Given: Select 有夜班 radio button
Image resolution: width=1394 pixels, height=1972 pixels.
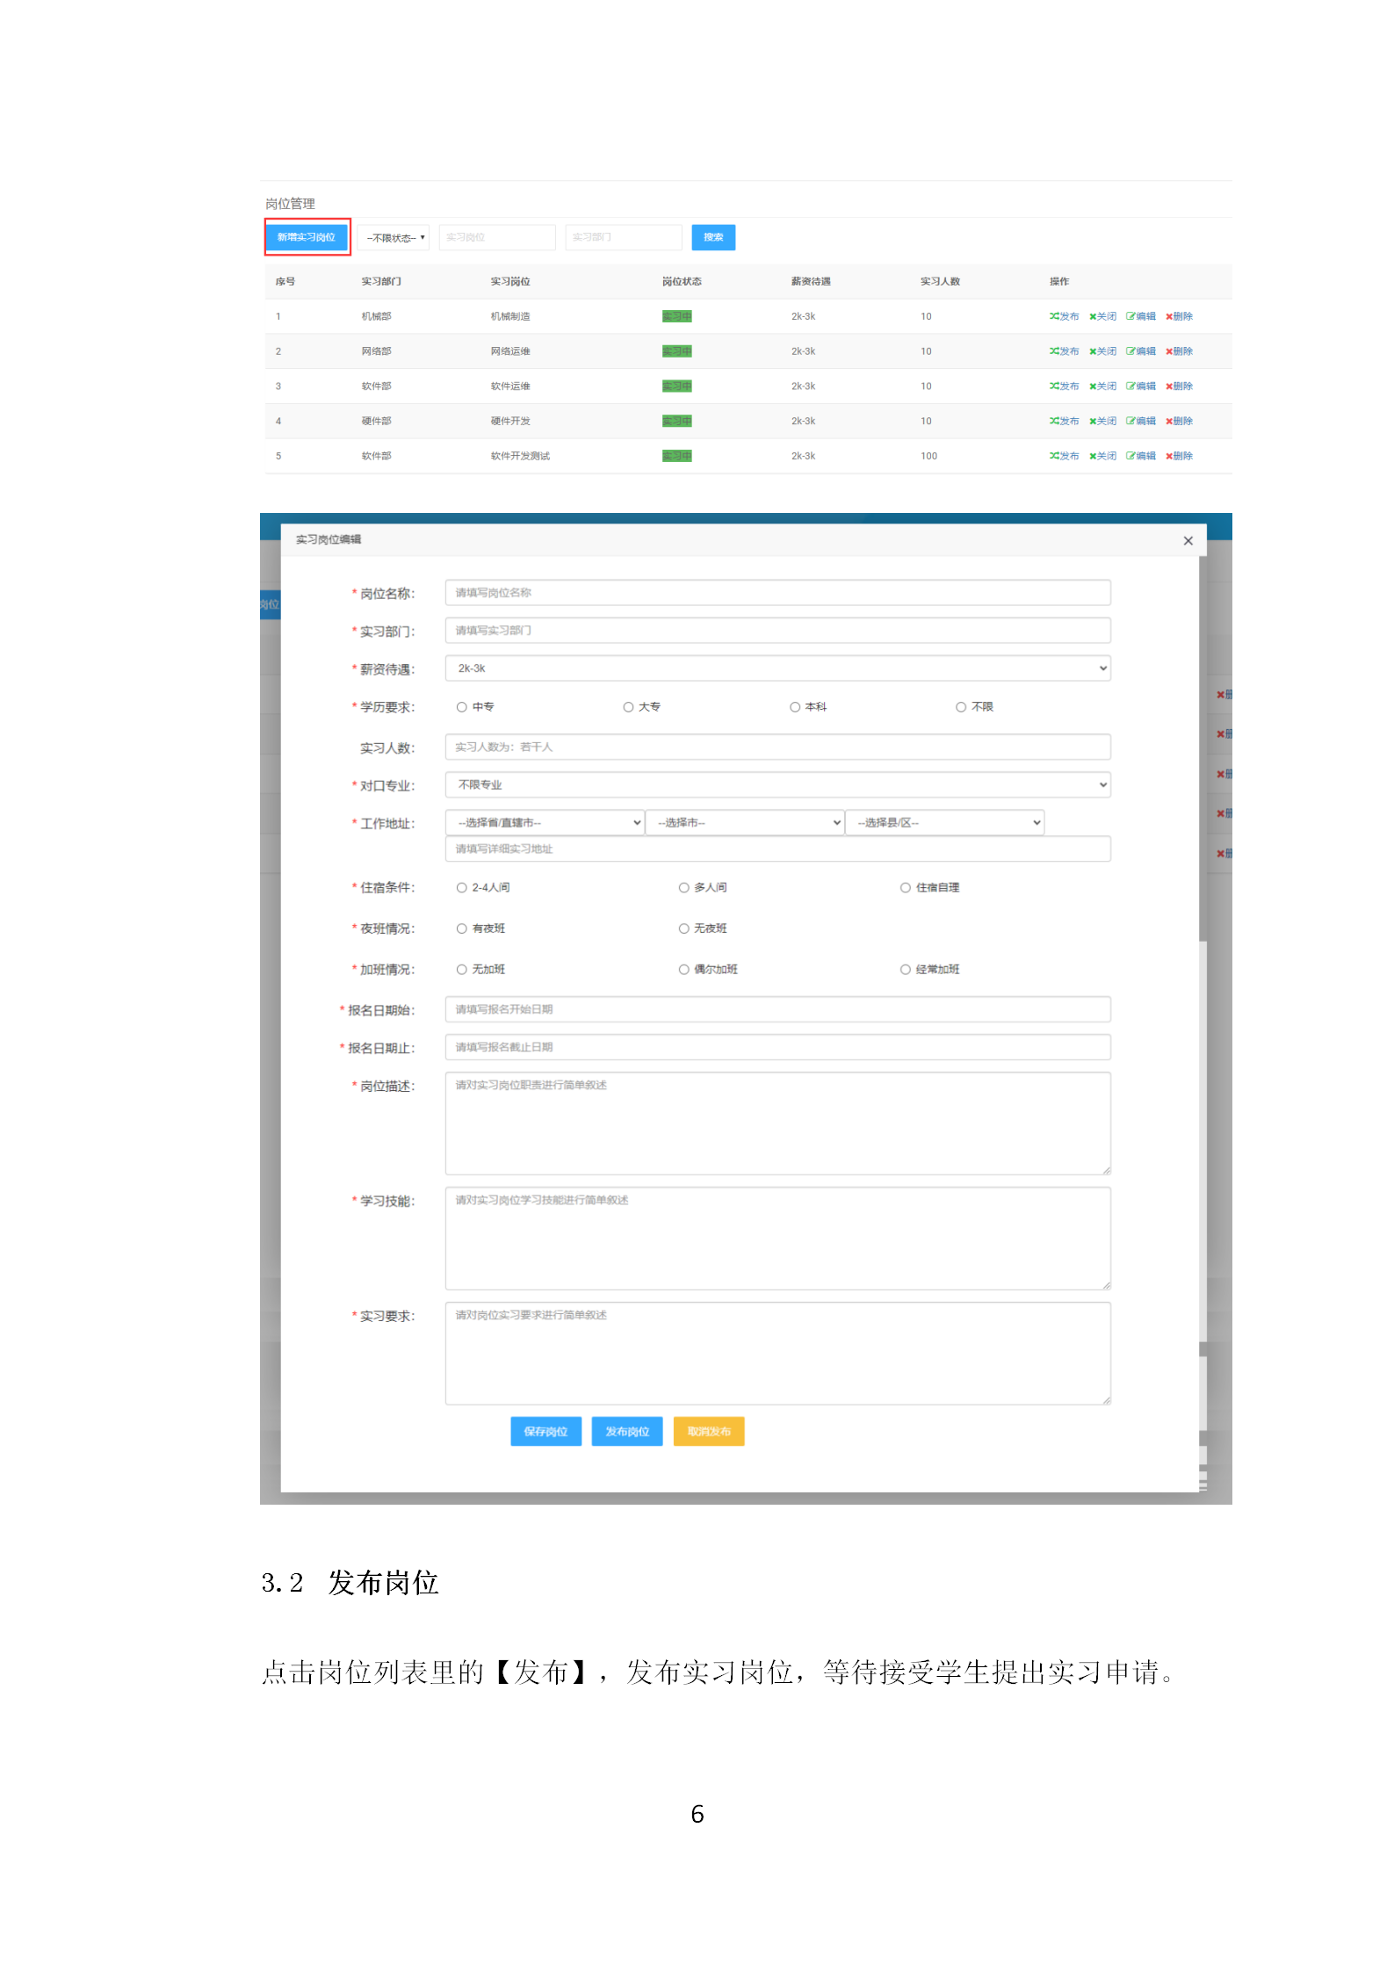Looking at the screenshot, I should [461, 928].
